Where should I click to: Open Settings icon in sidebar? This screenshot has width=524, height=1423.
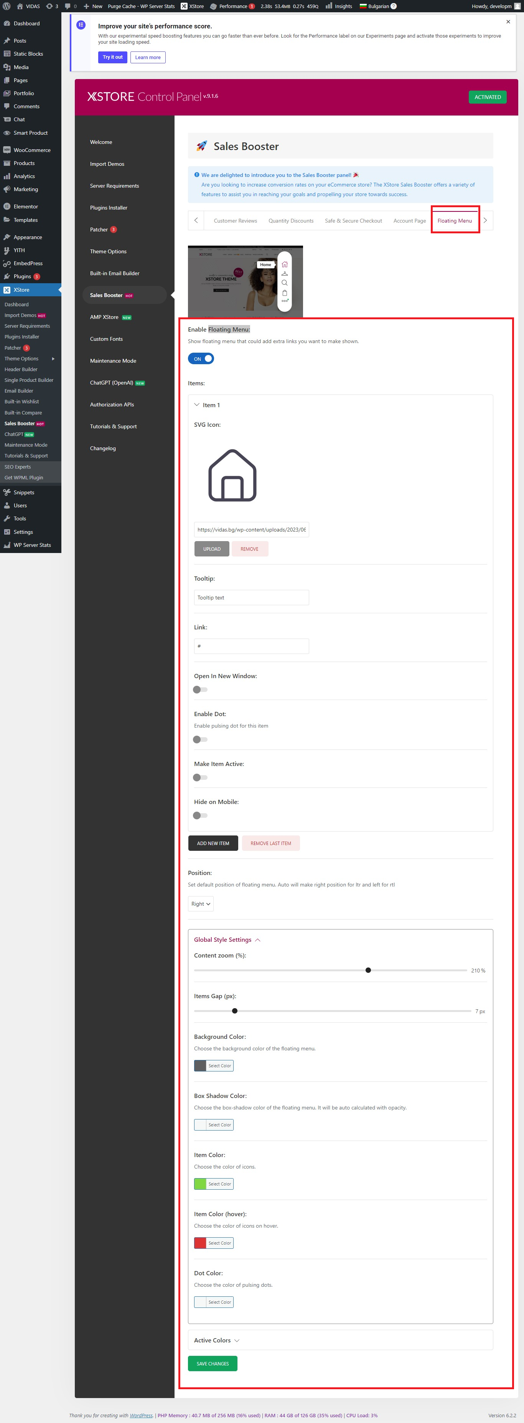point(7,532)
